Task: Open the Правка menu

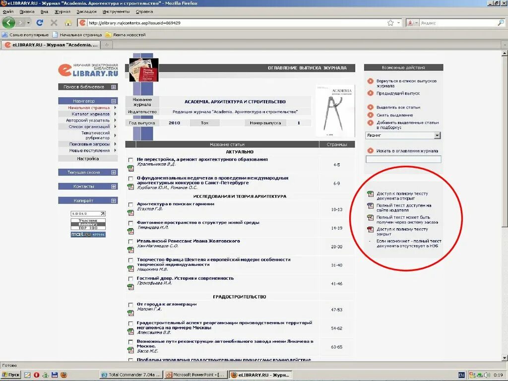Action: point(27,11)
